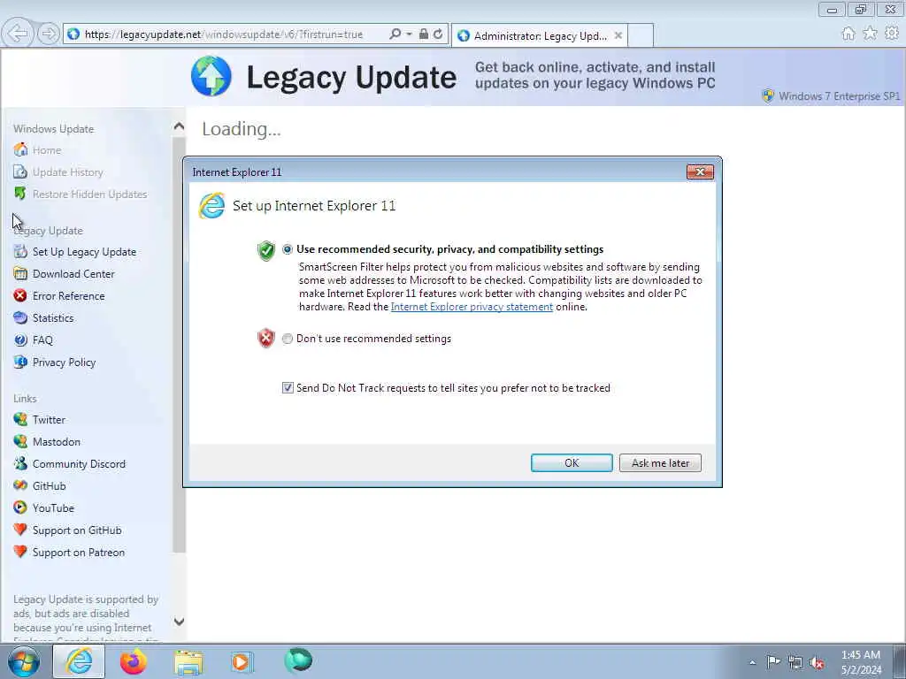Click the Refresh page icon

pyautogui.click(x=438, y=34)
